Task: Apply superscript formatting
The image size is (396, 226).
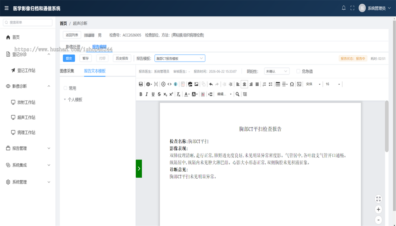Action: (x=171, y=94)
